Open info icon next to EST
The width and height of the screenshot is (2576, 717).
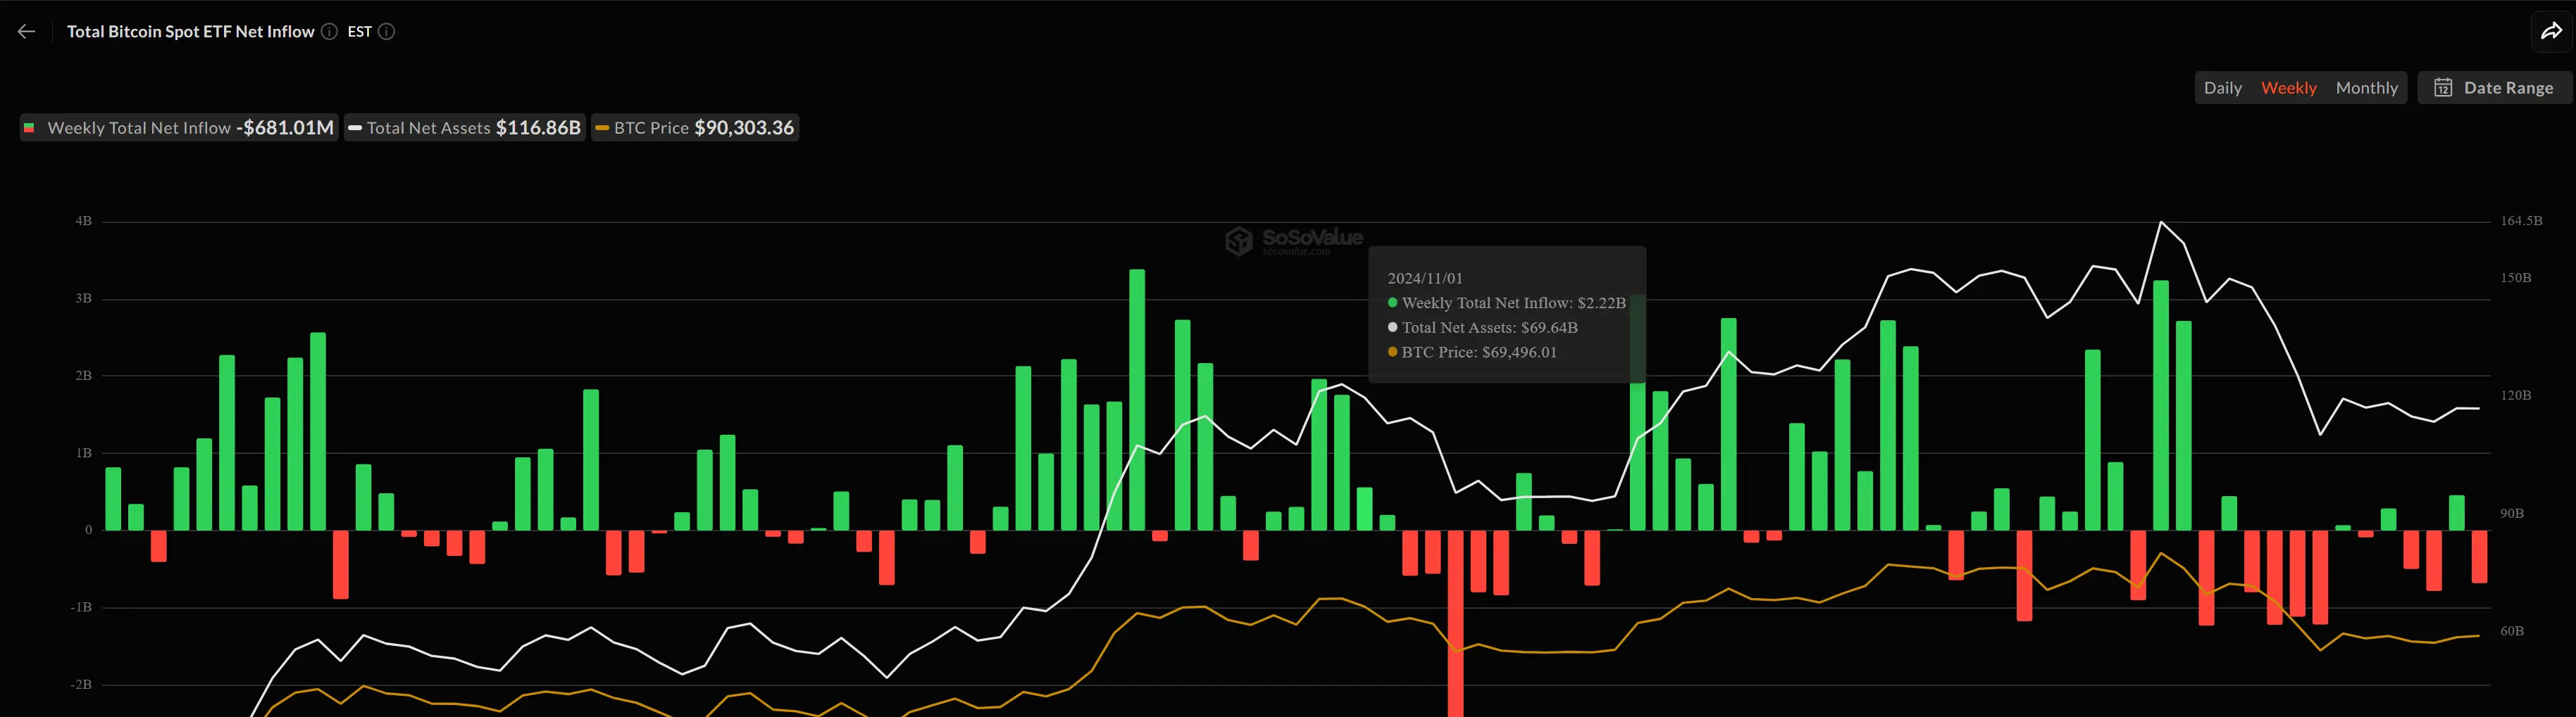coord(386,32)
